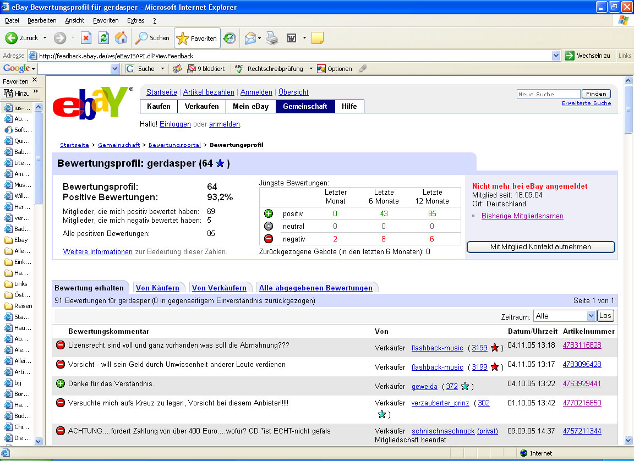Viewport: 634px width, 461px height.
Task: Click the Google toolbar highlighter pen icon
Action: click(363, 69)
